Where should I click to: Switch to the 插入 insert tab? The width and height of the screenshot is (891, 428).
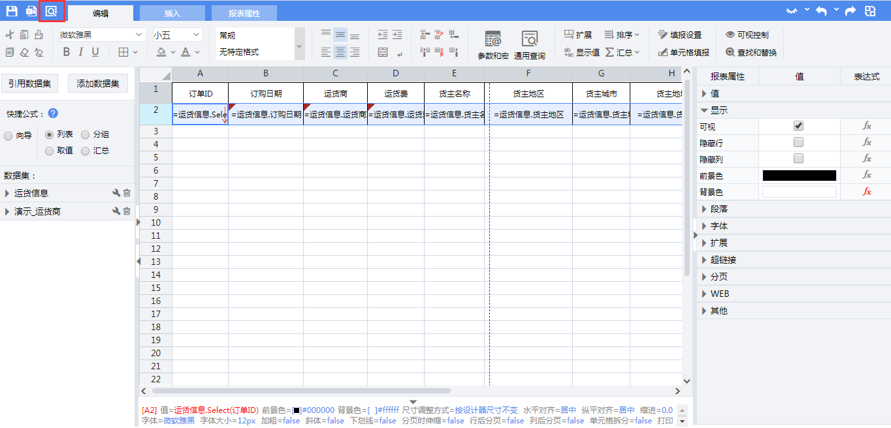[x=172, y=13]
